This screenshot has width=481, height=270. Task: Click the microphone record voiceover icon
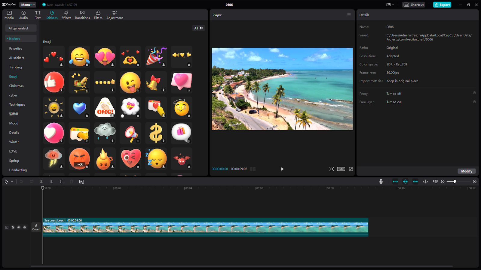[x=381, y=181]
